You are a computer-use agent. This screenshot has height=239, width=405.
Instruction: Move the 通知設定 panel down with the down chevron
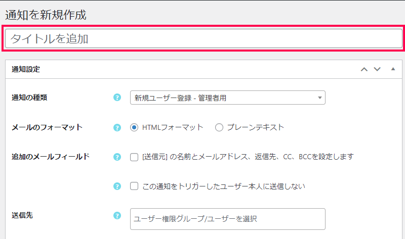pyautogui.click(x=377, y=69)
